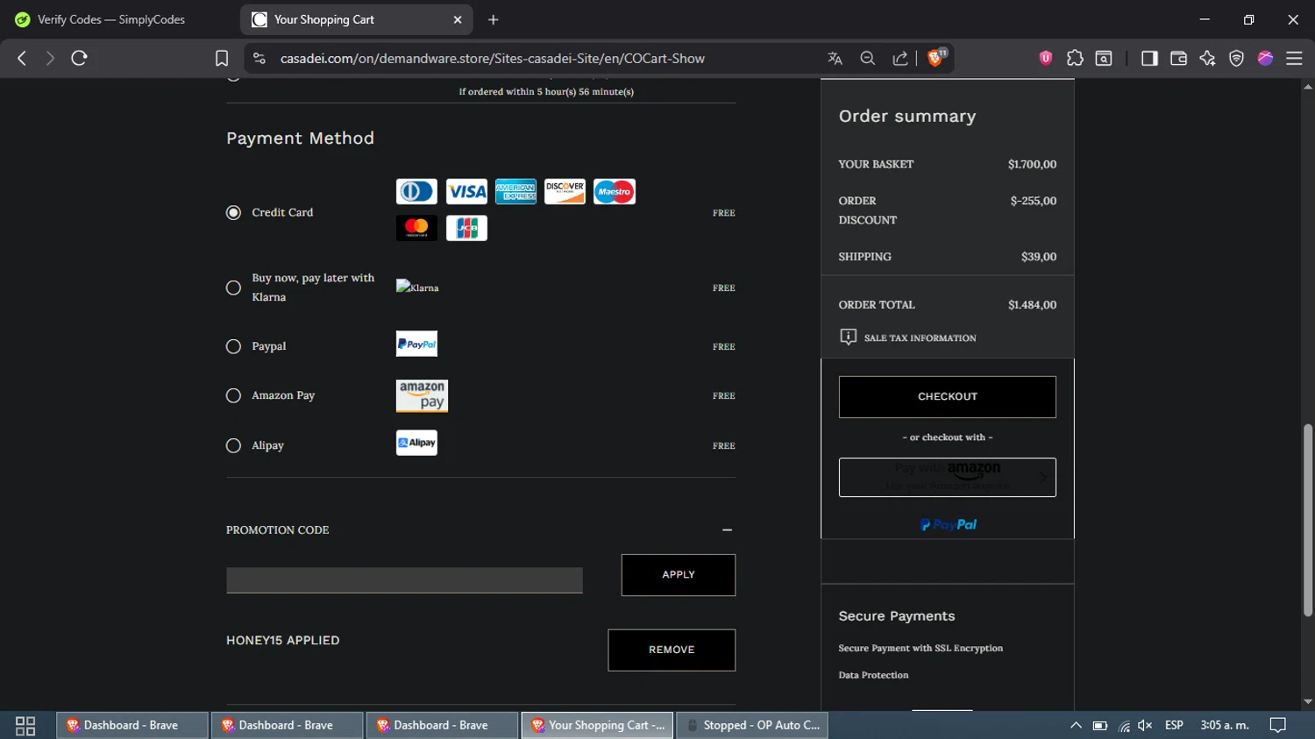The height and width of the screenshot is (739, 1315).
Task: Click the promotion code input field
Action: tap(404, 579)
